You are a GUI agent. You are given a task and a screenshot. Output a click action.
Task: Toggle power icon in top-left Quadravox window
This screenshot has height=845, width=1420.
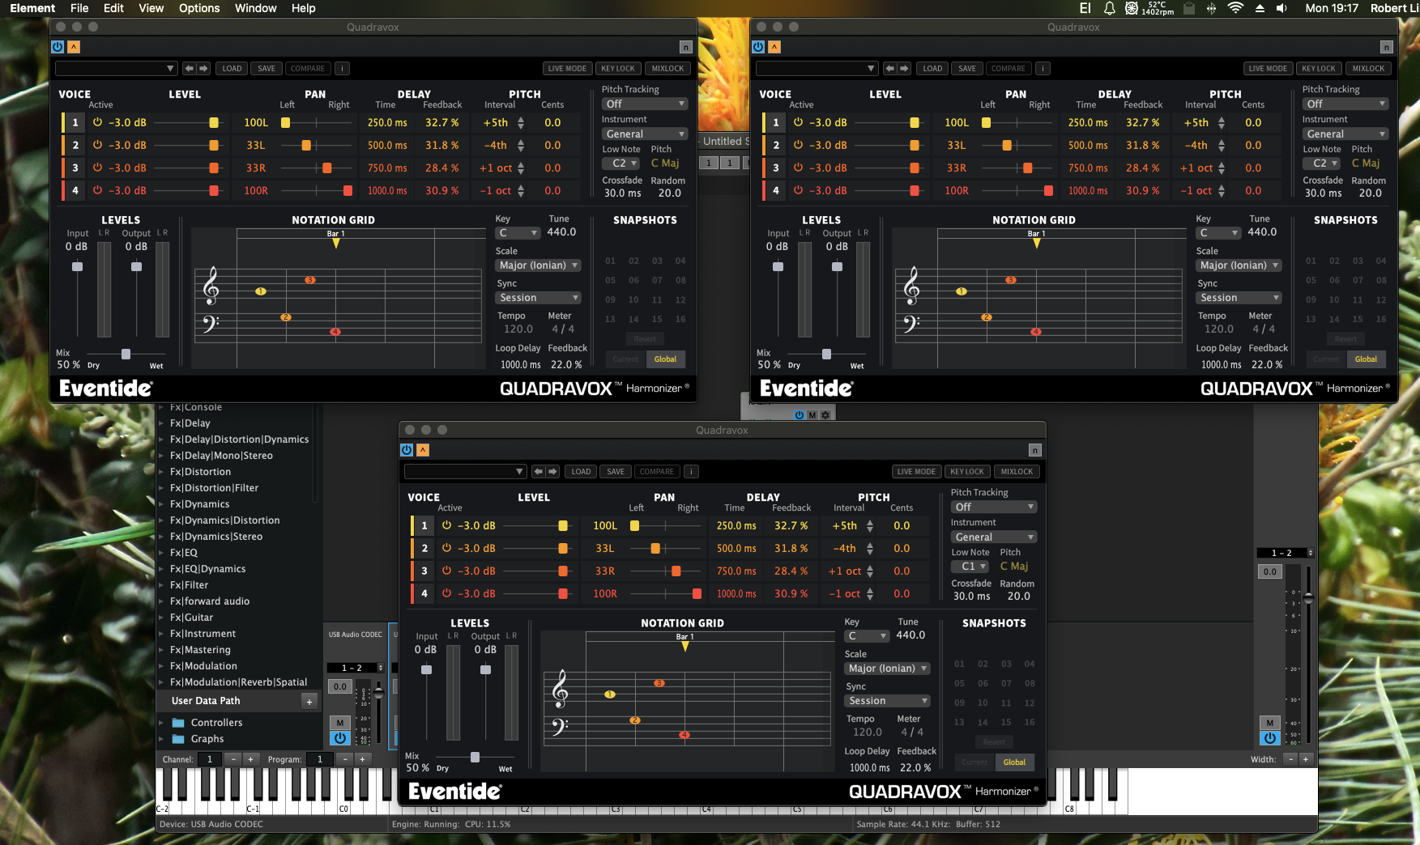58,47
